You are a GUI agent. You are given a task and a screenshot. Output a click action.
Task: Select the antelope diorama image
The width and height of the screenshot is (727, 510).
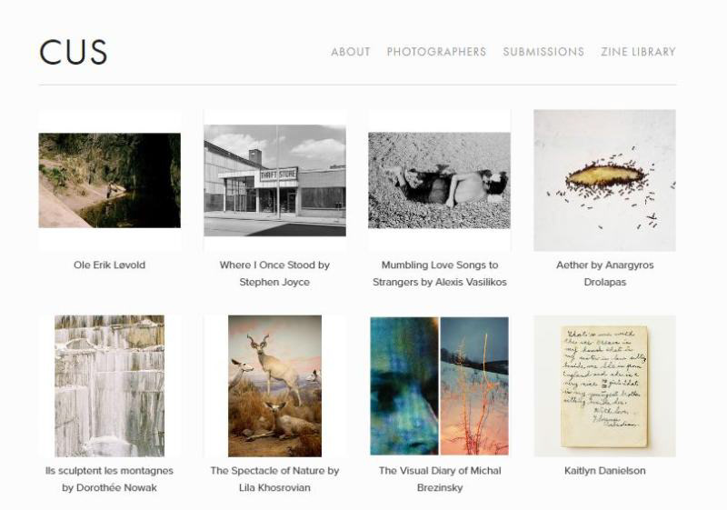pyautogui.click(x=274, y=386)
